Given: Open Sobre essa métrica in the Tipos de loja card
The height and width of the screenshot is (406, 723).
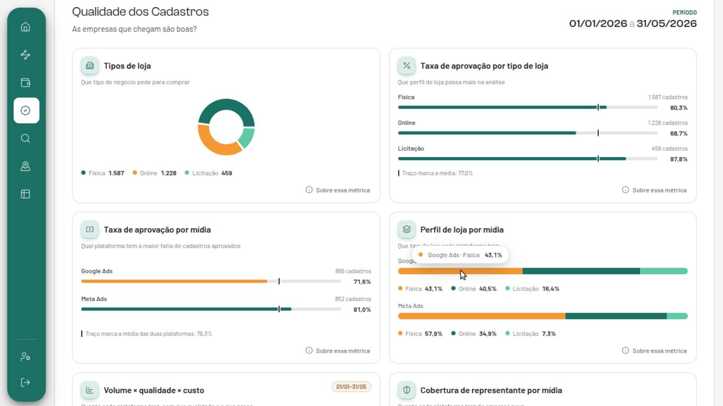Looking at the screenshot, I should coord(338,190).
